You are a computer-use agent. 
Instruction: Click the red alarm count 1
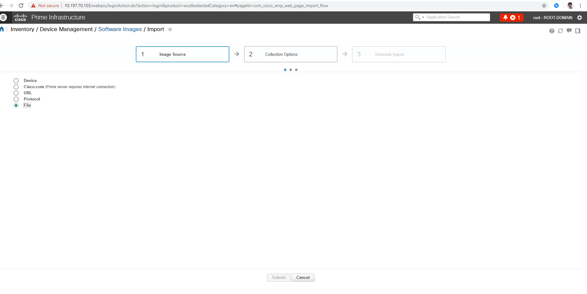519,18
